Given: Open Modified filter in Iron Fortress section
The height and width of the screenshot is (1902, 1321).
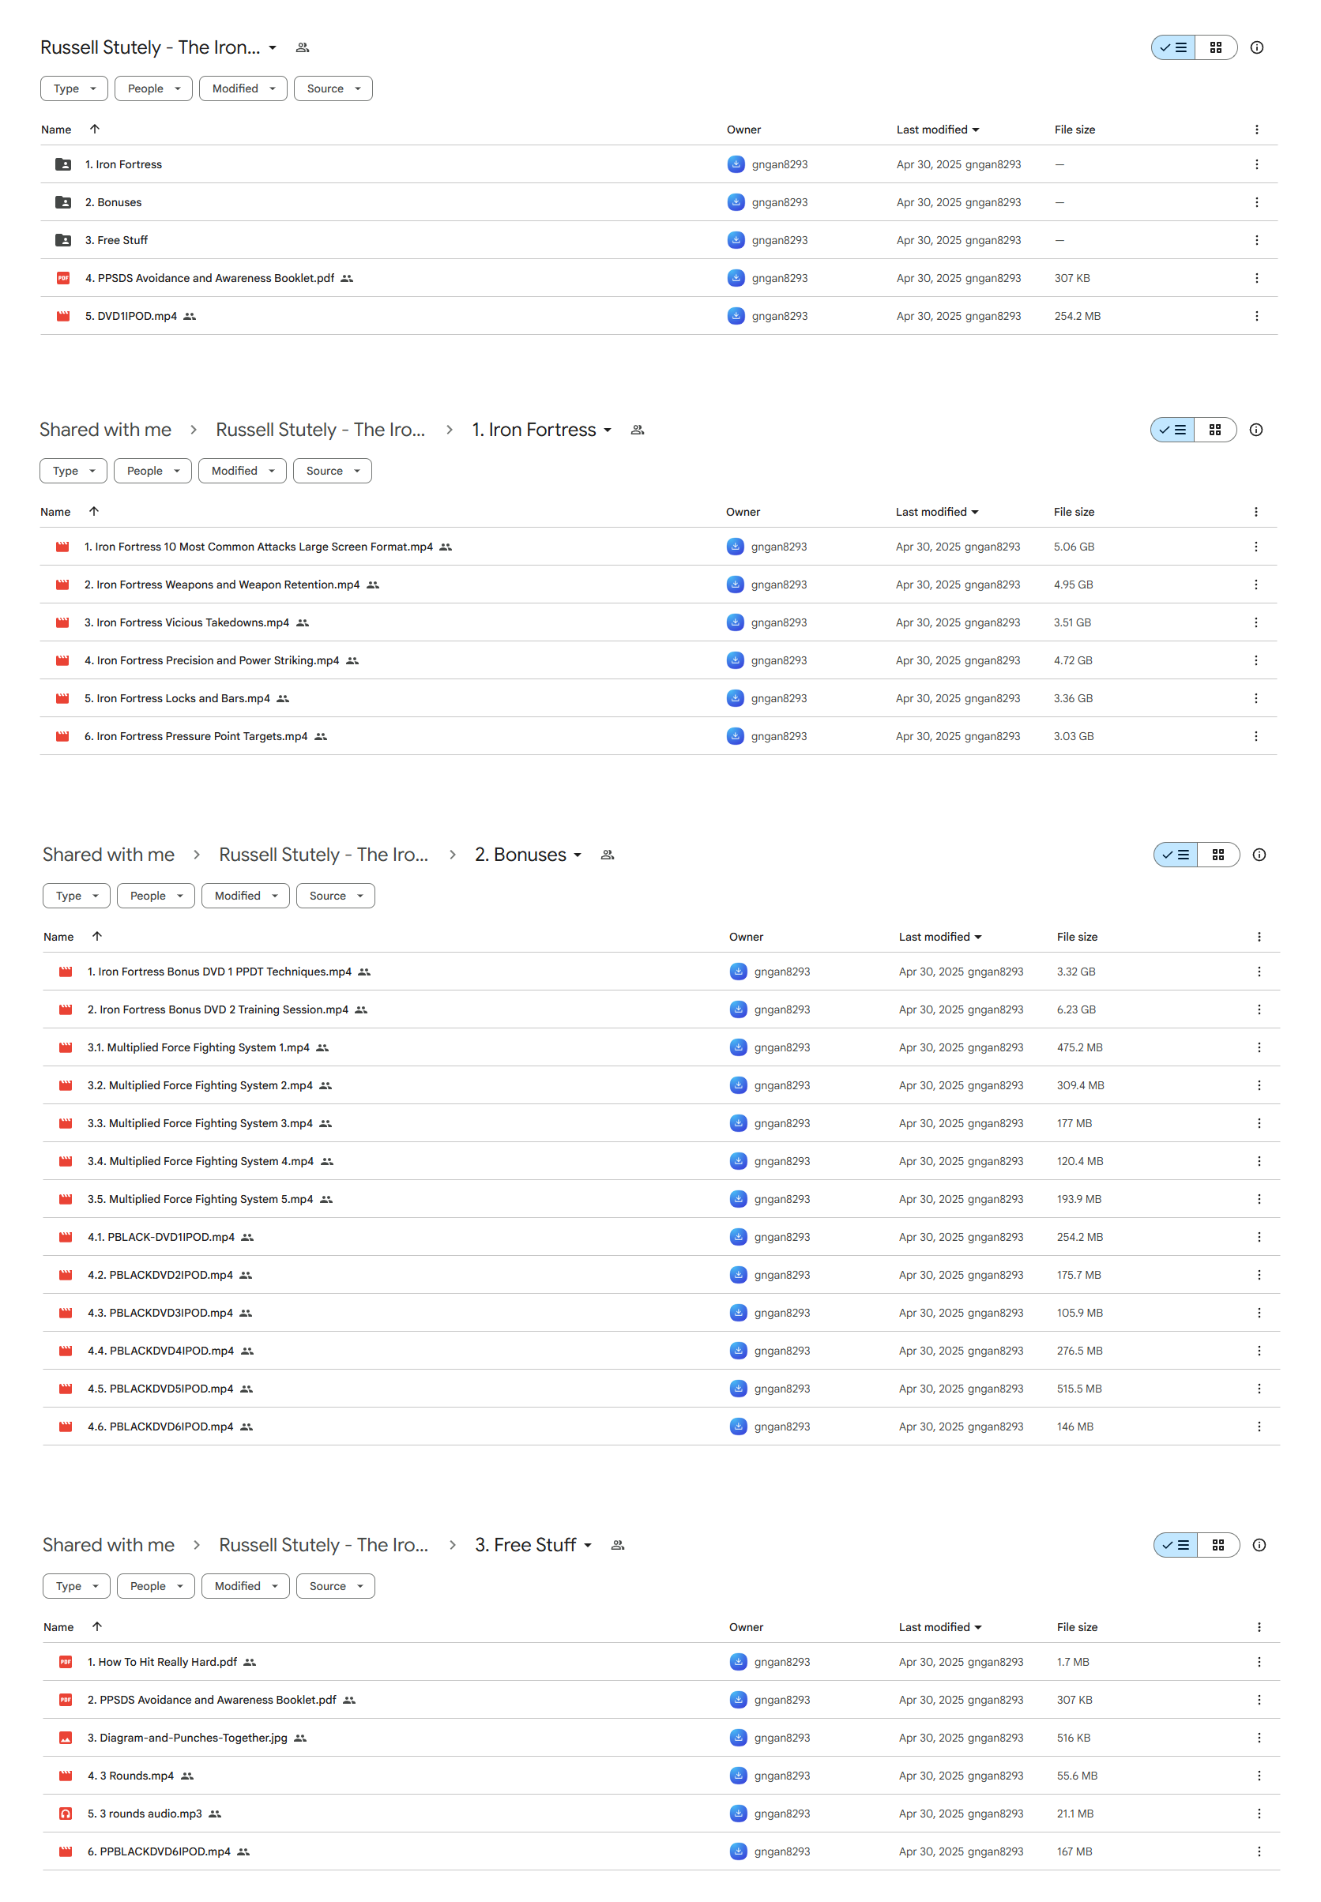Looking at the screenshot, I should pyautogui.click(x=243, y=471).
